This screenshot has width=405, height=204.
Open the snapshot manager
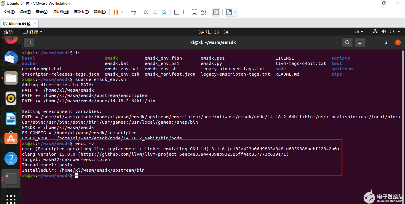(164, 12)
